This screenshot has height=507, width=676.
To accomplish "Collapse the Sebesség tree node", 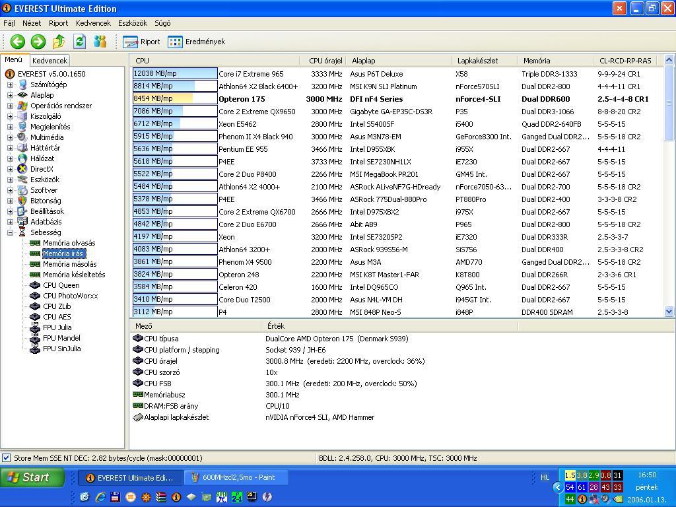I will tap(10, 232).
